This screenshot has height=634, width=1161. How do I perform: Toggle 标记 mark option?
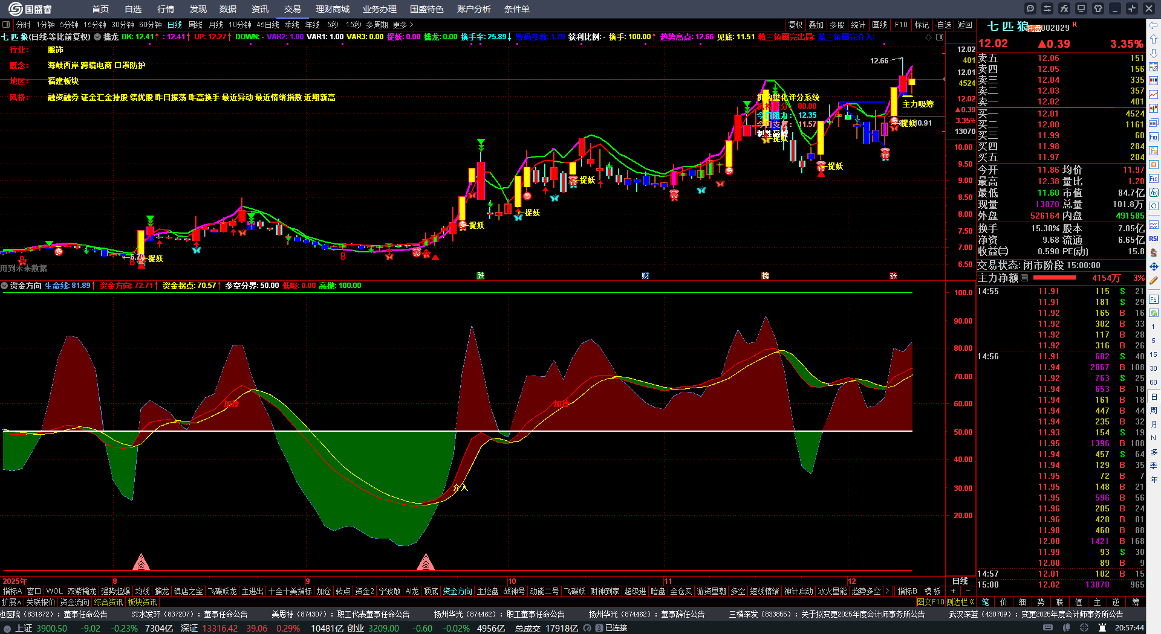pyautogui.click(x=922, y=25)
